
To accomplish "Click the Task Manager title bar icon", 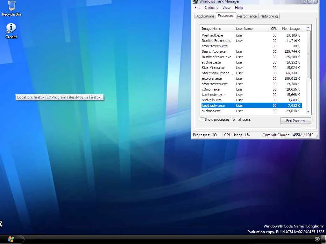I will pos(195,2).
